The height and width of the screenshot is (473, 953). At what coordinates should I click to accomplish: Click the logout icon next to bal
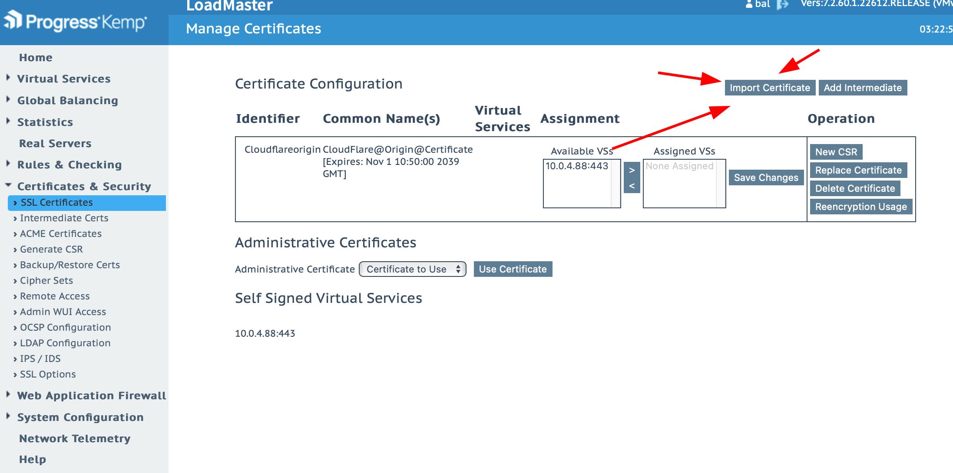[783, 4]
